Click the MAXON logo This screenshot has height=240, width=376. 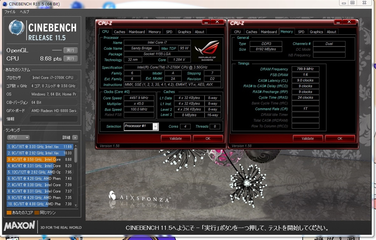pos(20,226)
